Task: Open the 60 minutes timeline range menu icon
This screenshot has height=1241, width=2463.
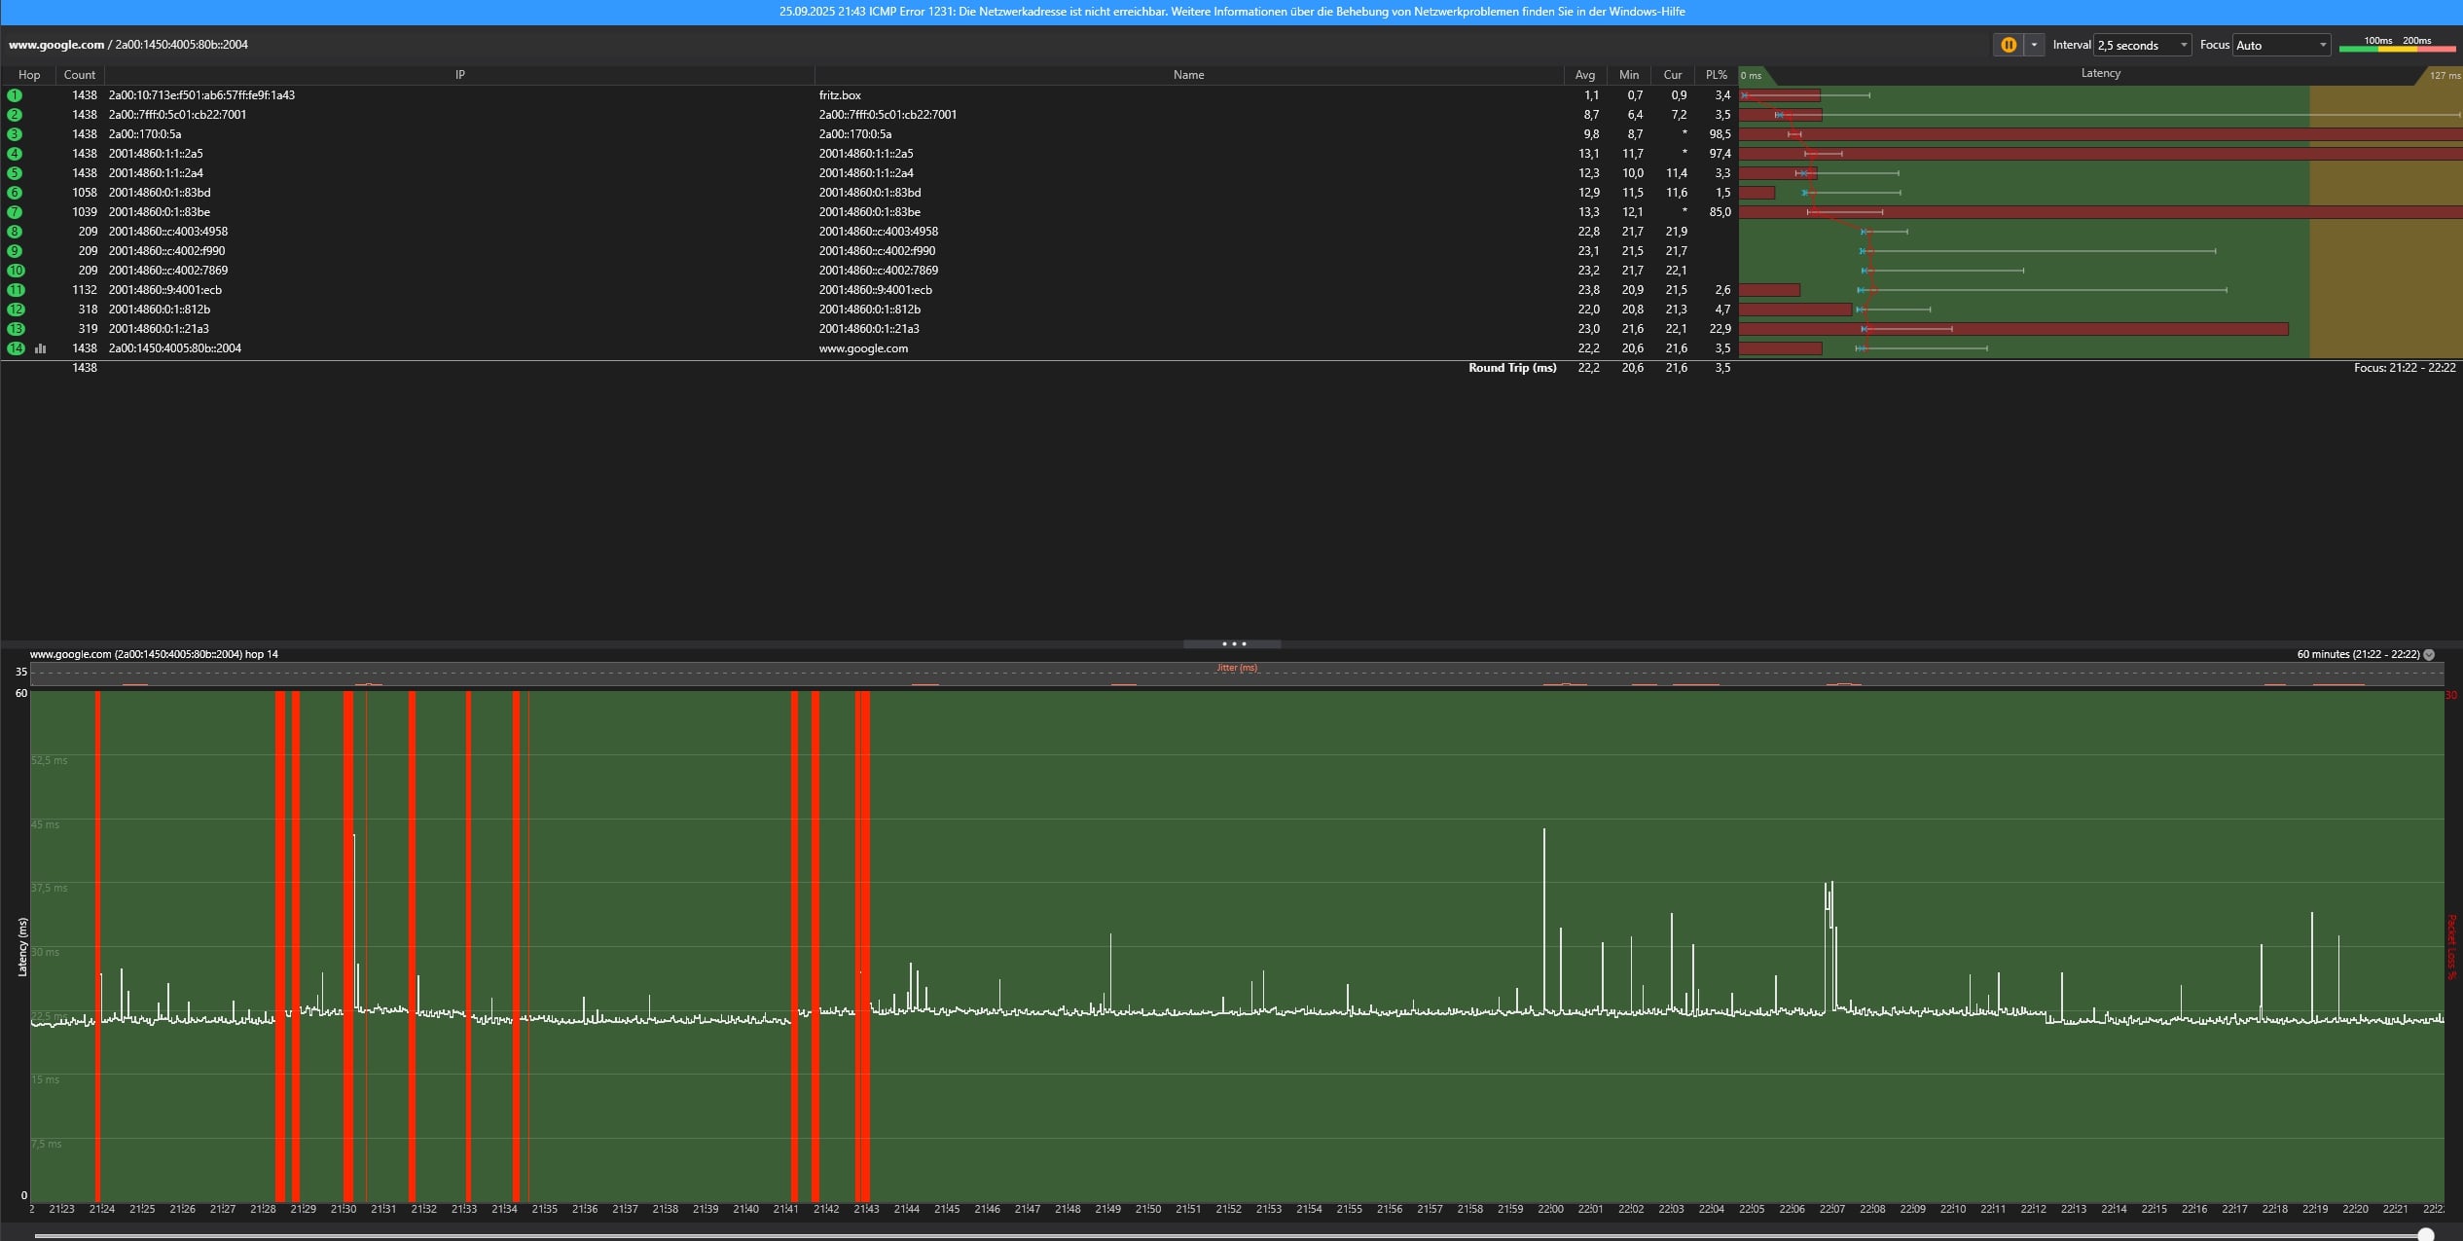Action: (2429, 655)
